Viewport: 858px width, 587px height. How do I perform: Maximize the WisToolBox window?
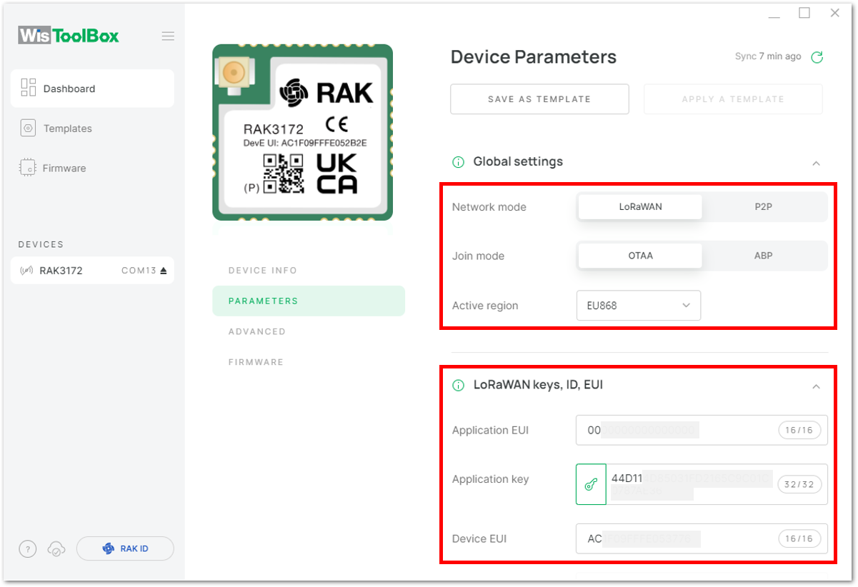click(804, 13)
